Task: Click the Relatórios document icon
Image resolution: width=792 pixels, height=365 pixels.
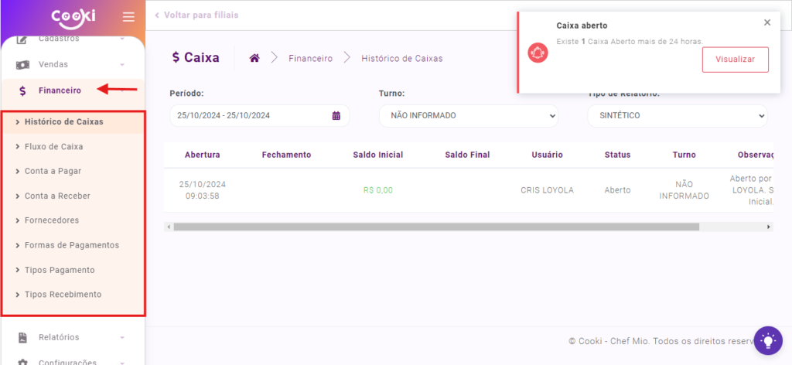Action: pos(23,337)
